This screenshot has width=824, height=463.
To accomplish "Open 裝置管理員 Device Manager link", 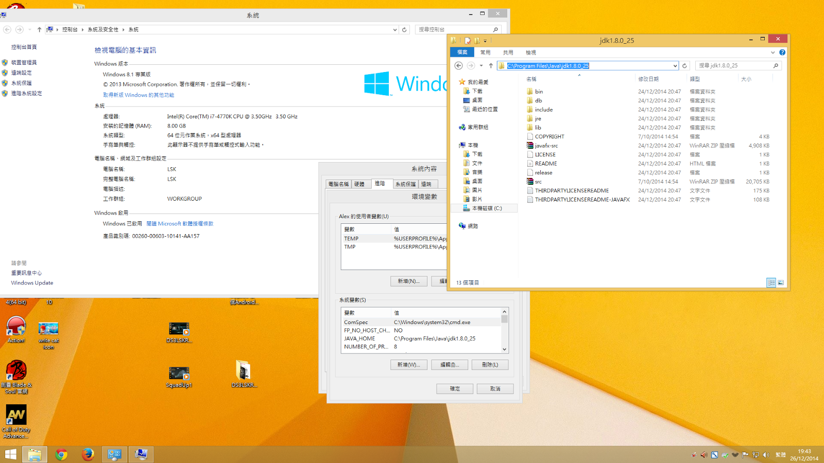I will [x=24, y=62].
